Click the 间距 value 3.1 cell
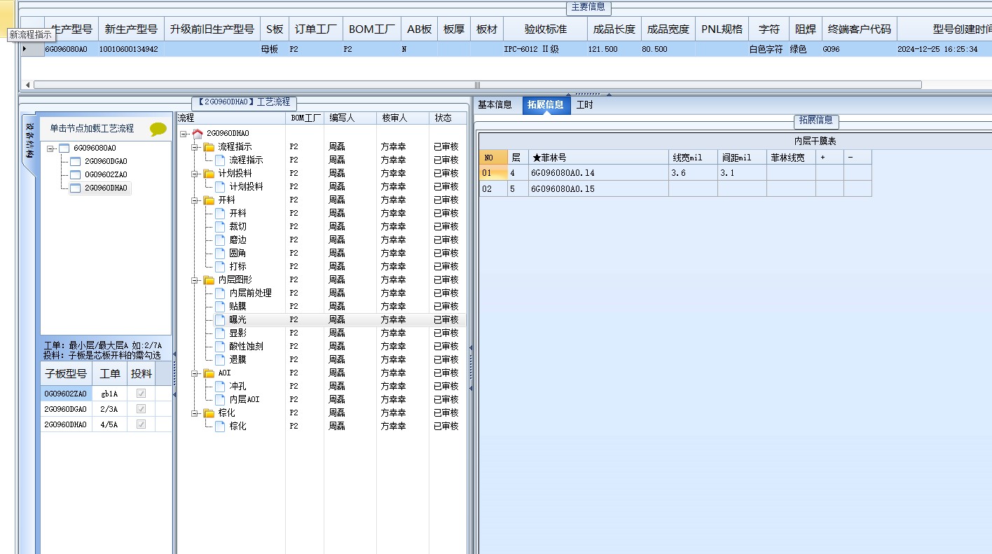Image resolution: width=992 pixels, height=554 pixels. pyautogui.click(x=743, y=173)
